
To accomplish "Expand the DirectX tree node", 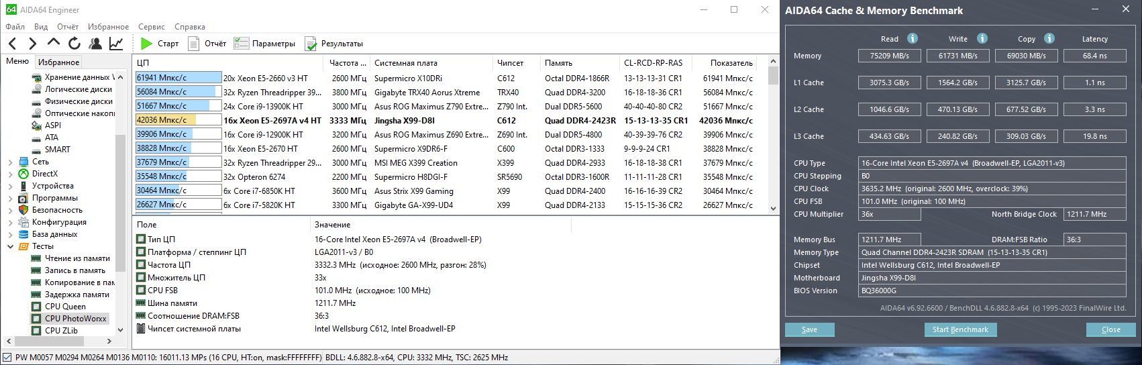I will 10,174.
